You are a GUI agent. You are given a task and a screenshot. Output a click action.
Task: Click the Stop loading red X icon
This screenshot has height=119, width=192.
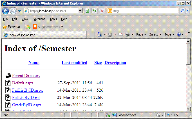[x=102, y=11]
